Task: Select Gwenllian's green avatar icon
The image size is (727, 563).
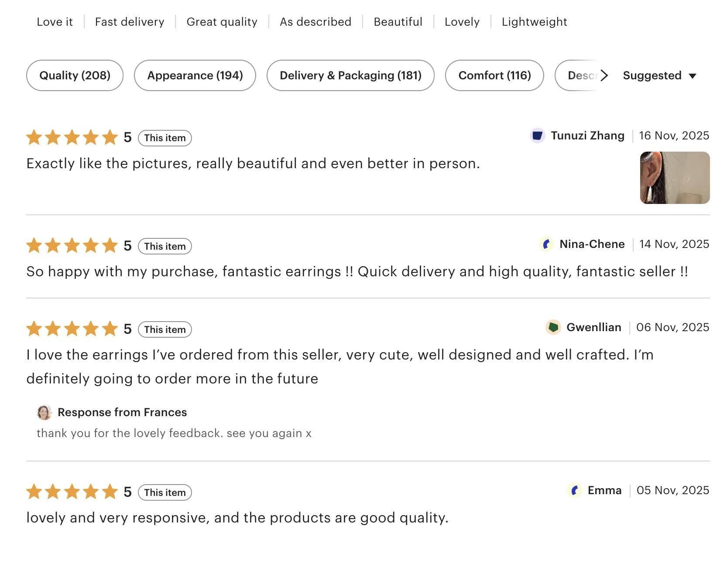Action: click(553, 327)
